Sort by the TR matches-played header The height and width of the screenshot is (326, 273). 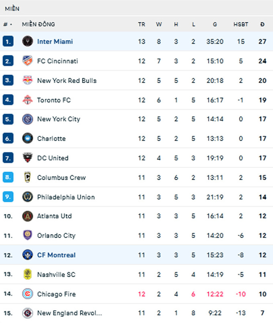click(141, 24)
